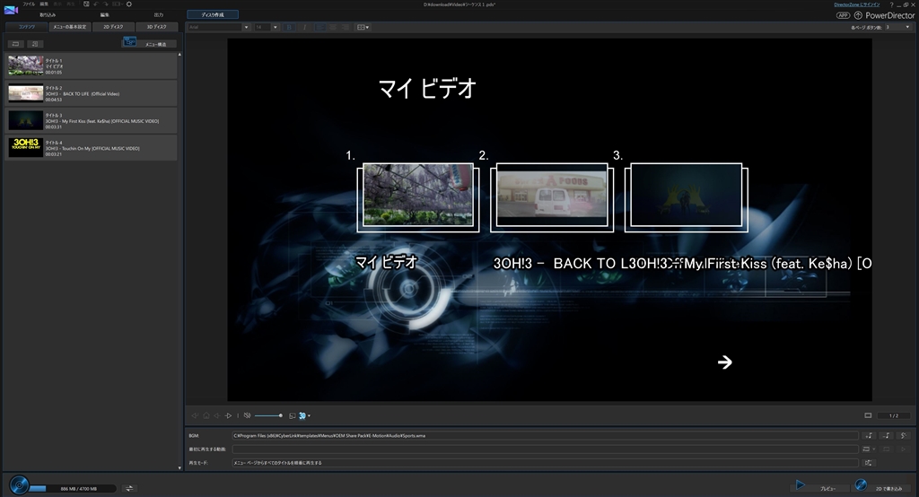
Task: Open the ファイル menu
Action: click(29, 4)
